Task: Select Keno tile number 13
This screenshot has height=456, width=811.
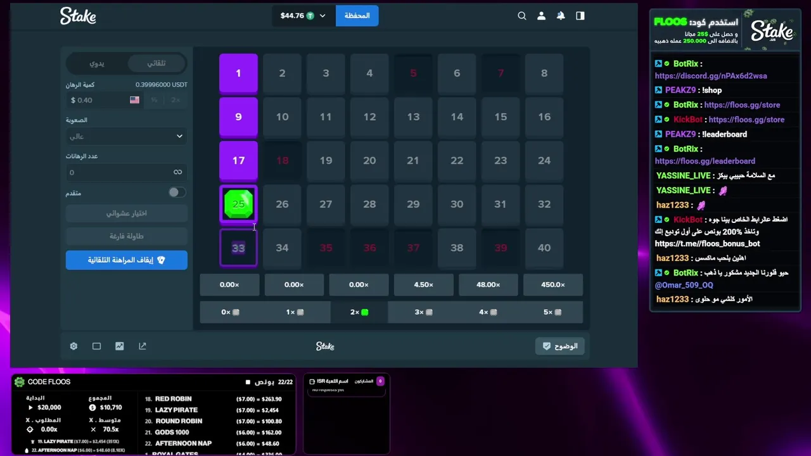Action: (413, 117)
